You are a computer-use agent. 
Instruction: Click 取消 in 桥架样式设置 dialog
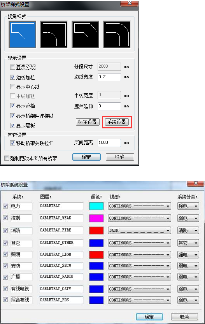pyautogui.click(x=120, y=157)
